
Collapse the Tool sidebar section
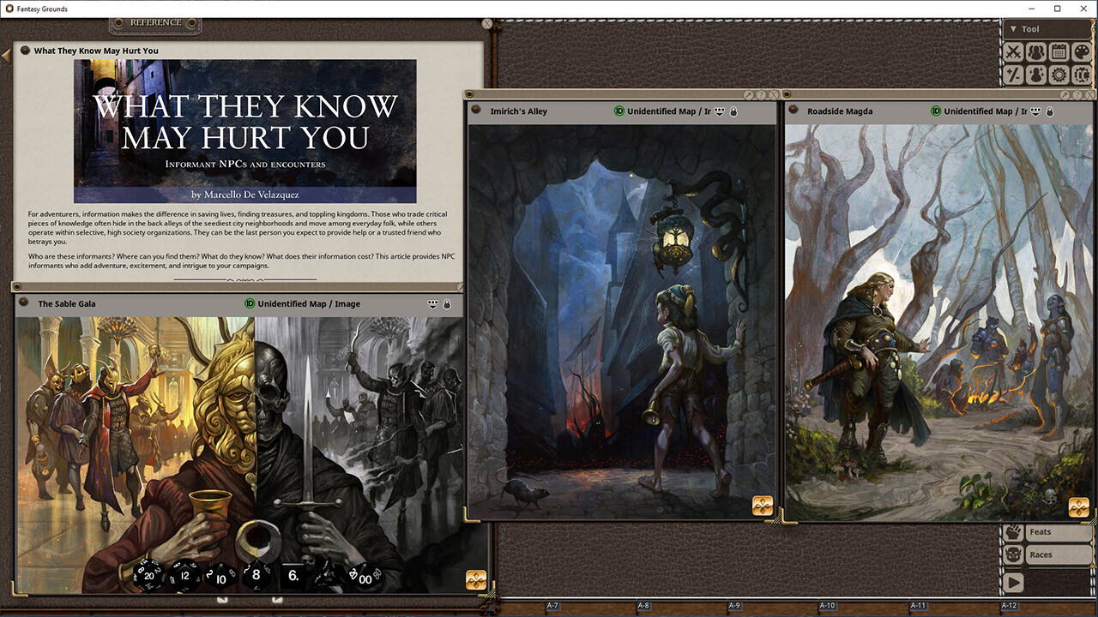tap(1013, 29)
